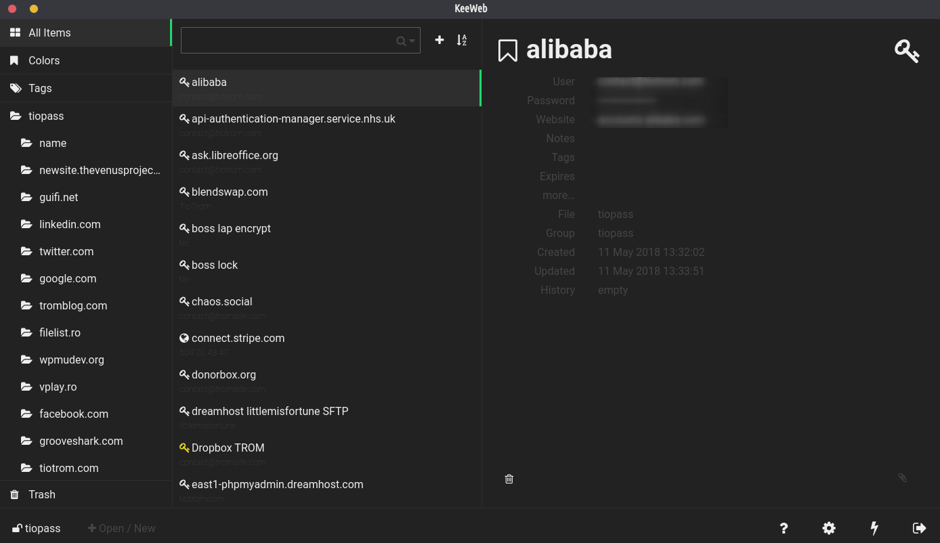Screen dimensions: 940x543
Task: Click the yellow key icon of Dropbox TROM
Action: pyautogui.click(x=184, y=448)
